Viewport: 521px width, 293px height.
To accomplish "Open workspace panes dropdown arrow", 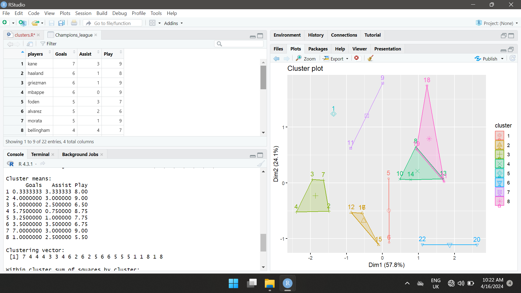I will pyautogui.click(x=160, y=23).
